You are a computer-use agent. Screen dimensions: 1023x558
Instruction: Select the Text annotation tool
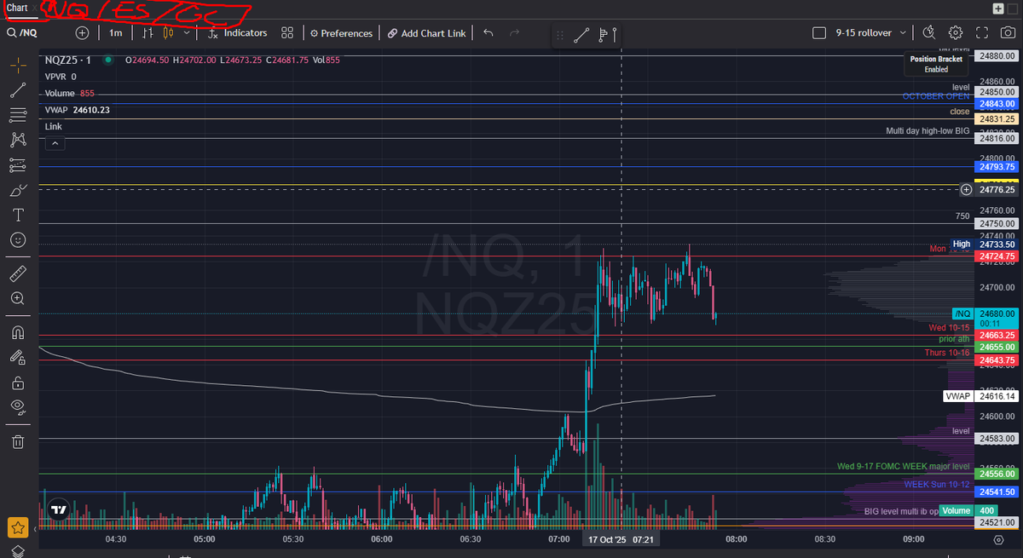18,215
